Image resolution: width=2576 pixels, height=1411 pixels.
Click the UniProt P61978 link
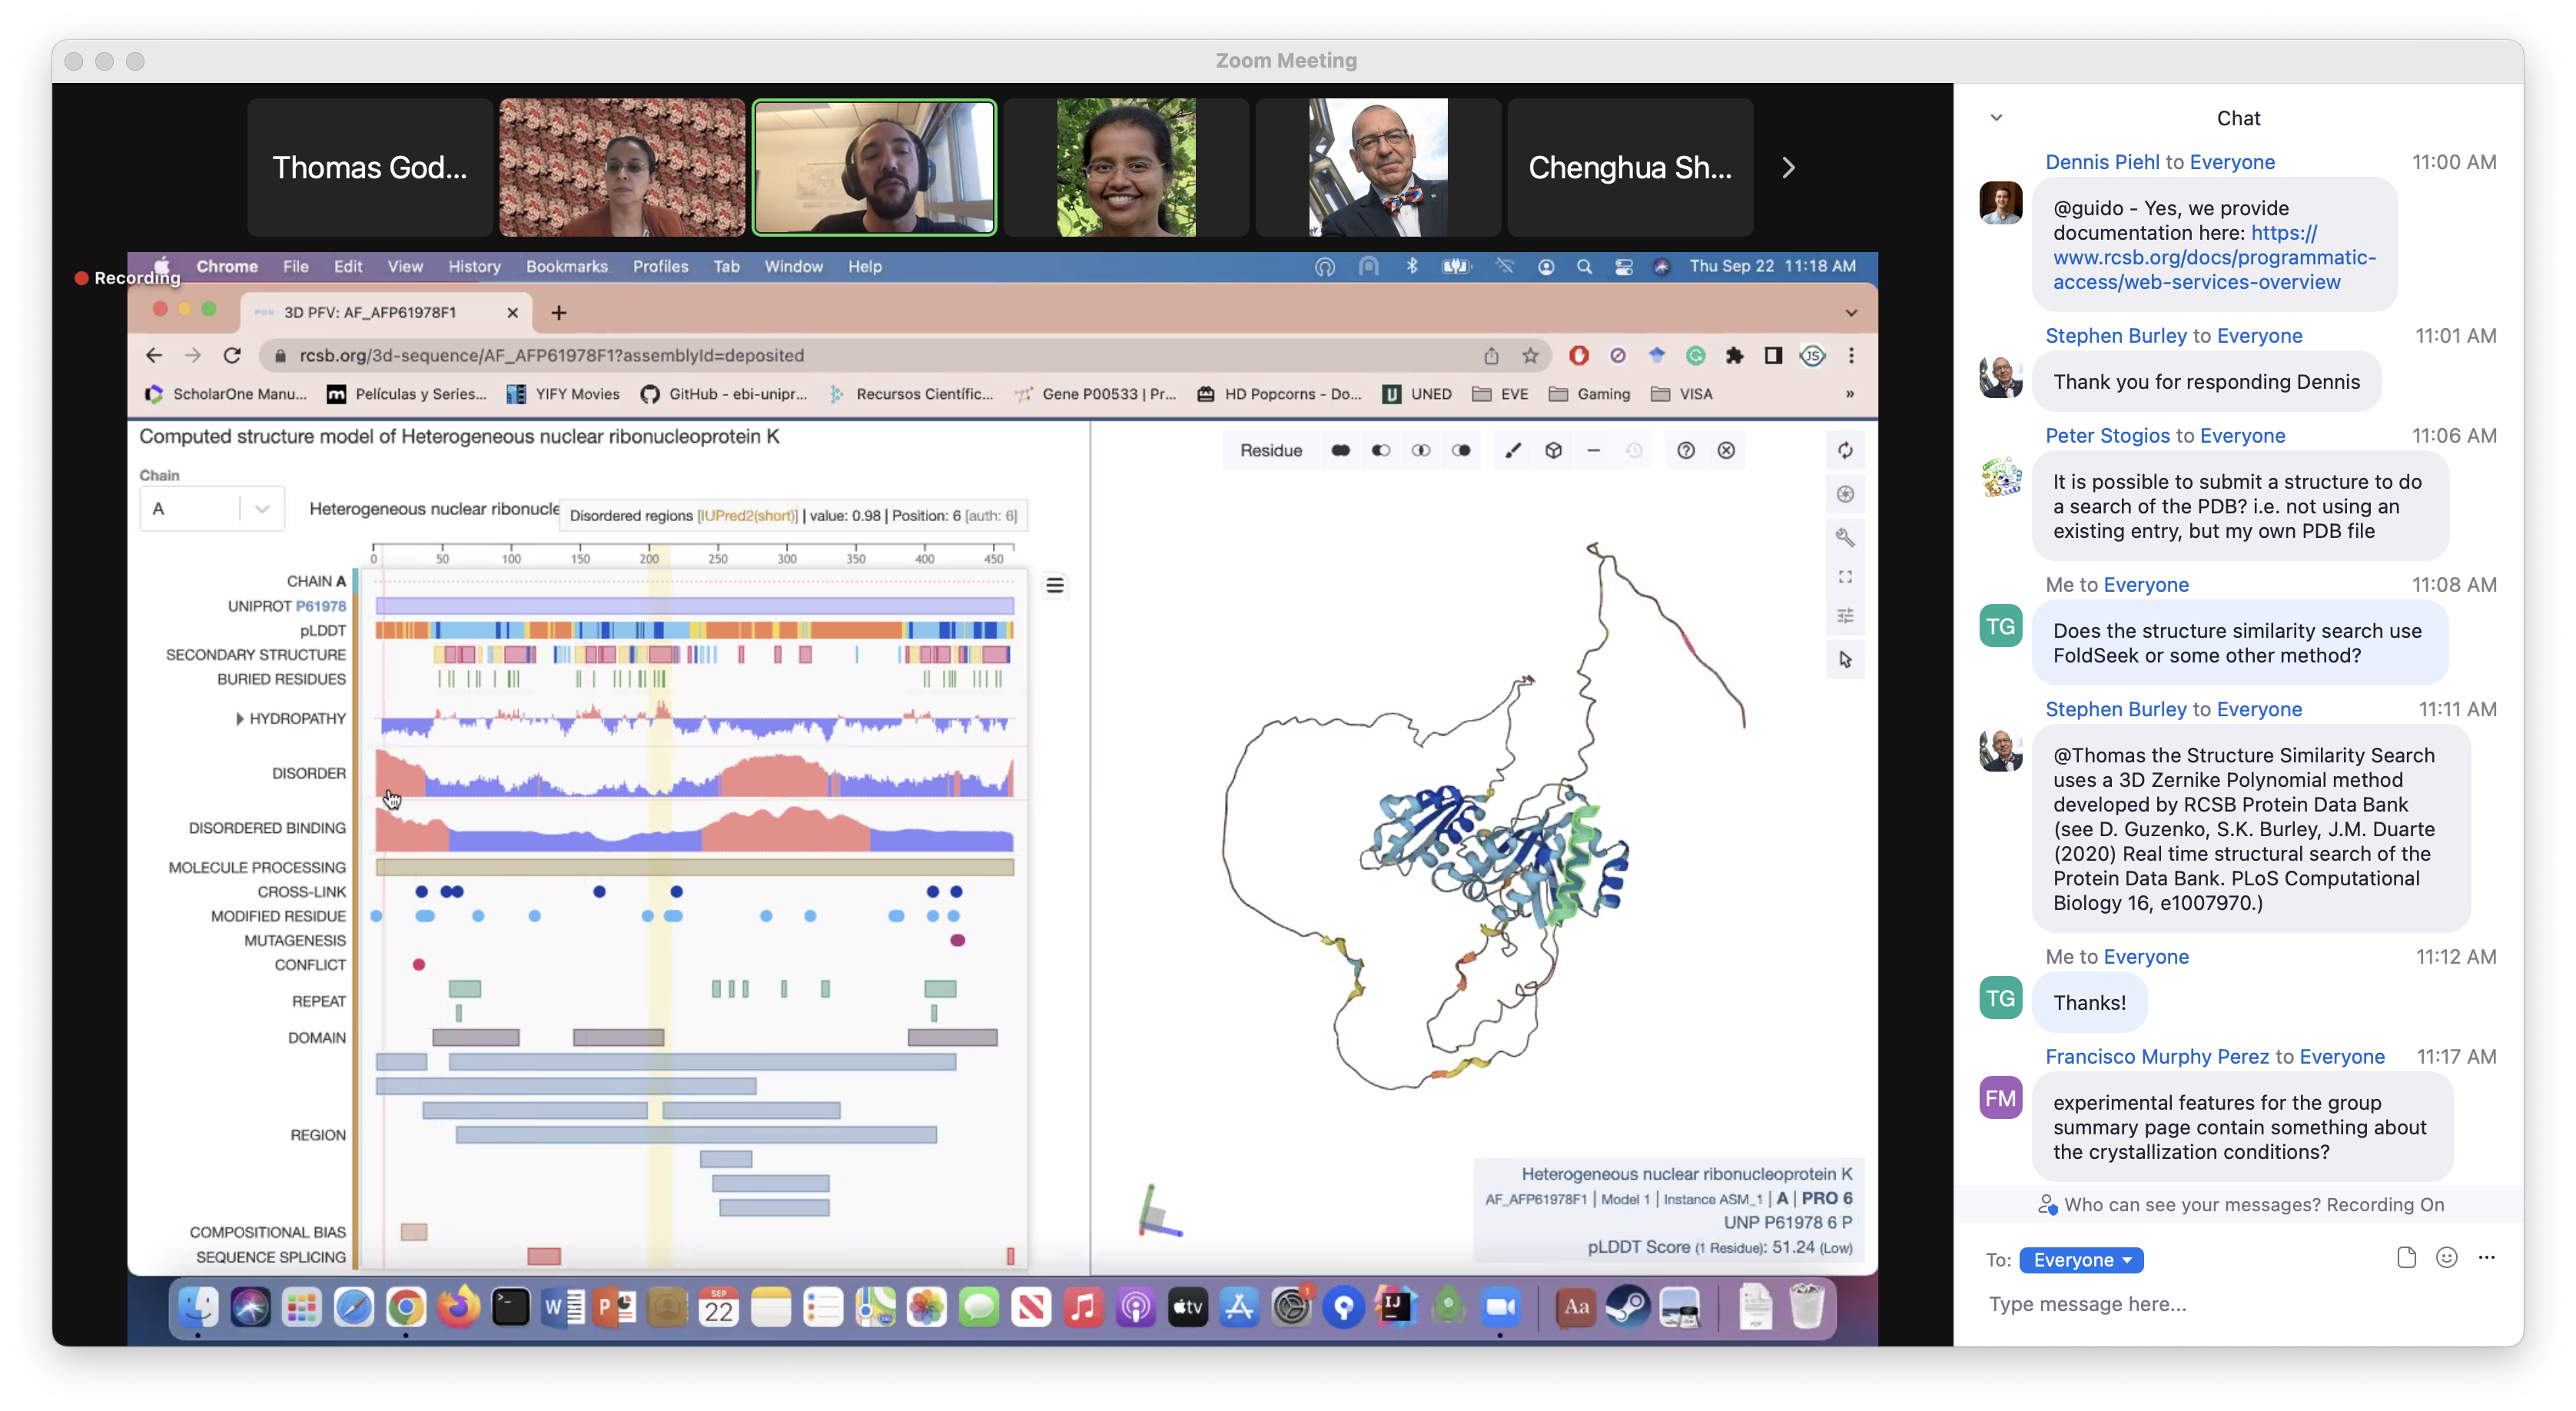320,606
